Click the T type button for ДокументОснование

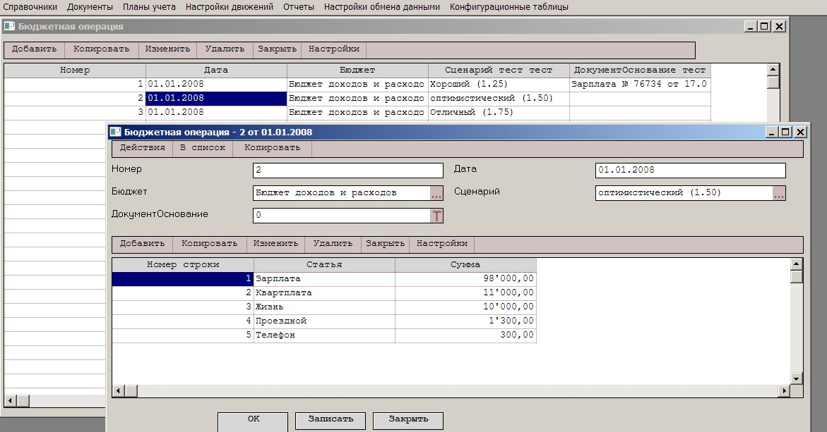(436, 216)
